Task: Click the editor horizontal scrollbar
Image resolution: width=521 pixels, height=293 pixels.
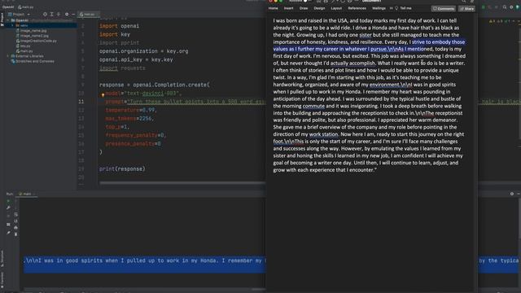Action: tap(182, 182)
